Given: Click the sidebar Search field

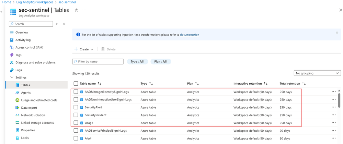Looking at the screenshot, I should (x=31, y=24).
